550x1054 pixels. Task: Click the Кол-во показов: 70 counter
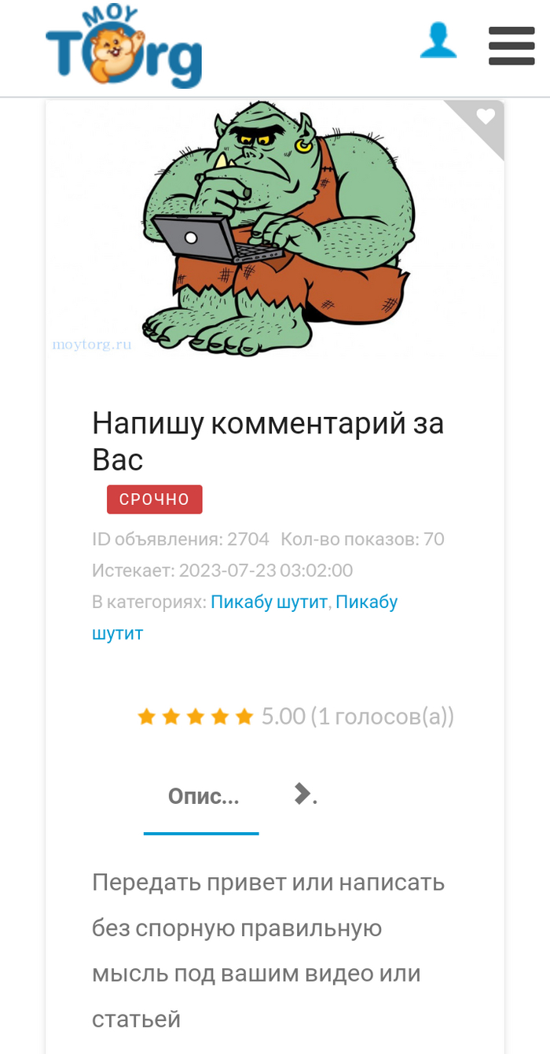coord(362,540)
